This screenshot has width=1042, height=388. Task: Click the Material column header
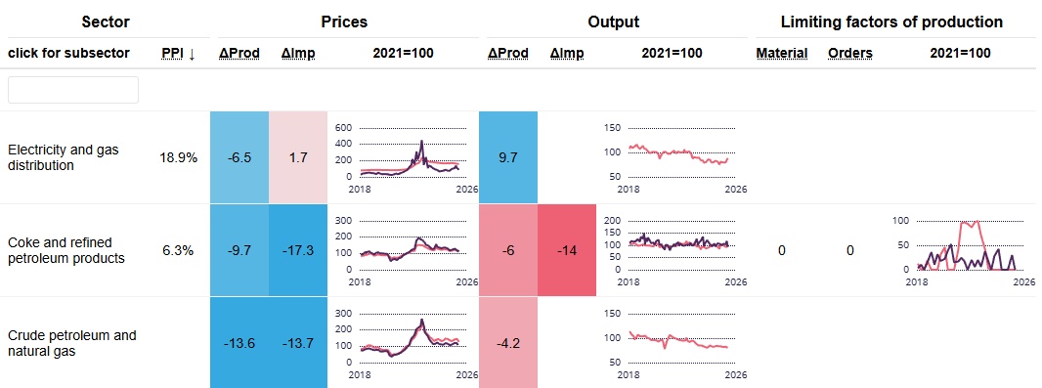pyautogui.click(x=782, y=53)
